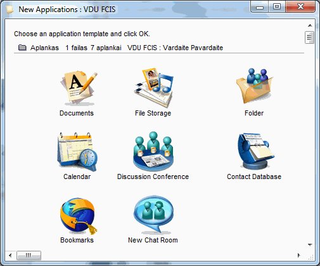Pick the Calendar template icon
Viewport: 320px width, 266px height.
[77, 152]
